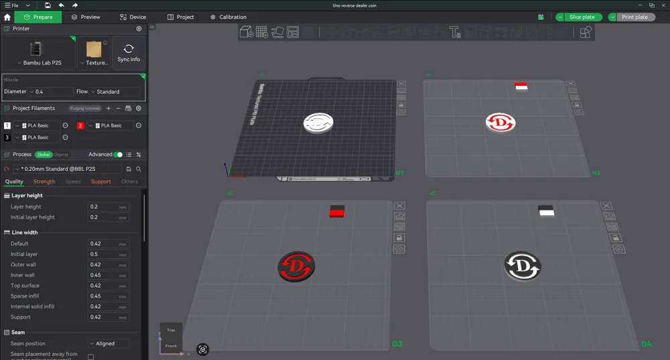Open the nozzle Diameter 0.4 dropdown
Screen dimensions: 670x360
[50, 91]
